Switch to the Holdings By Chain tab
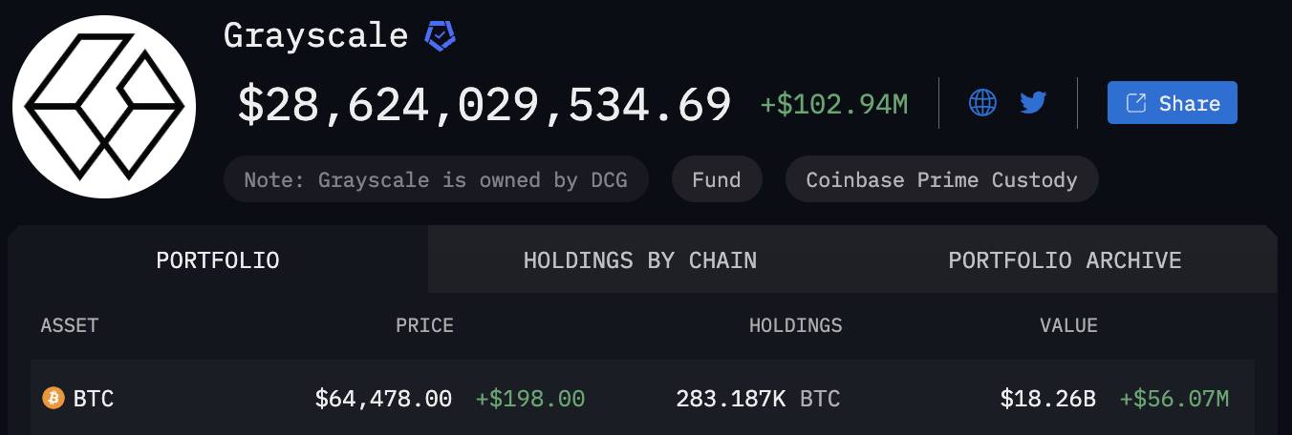The width and height of the screenshot is (1292, 435). 640,260
